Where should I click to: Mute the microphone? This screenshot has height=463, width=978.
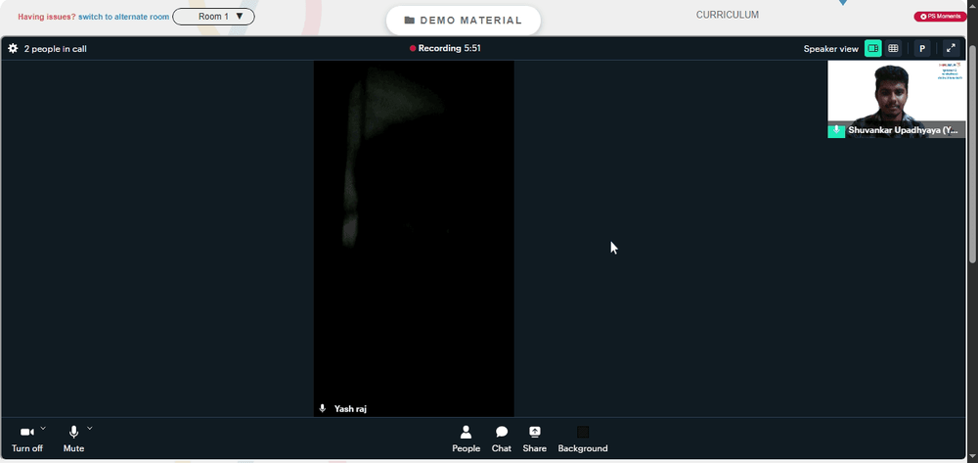[73, 440]
